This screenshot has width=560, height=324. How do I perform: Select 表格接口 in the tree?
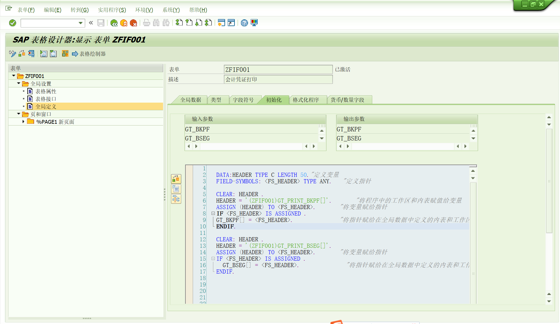(46, 99)
